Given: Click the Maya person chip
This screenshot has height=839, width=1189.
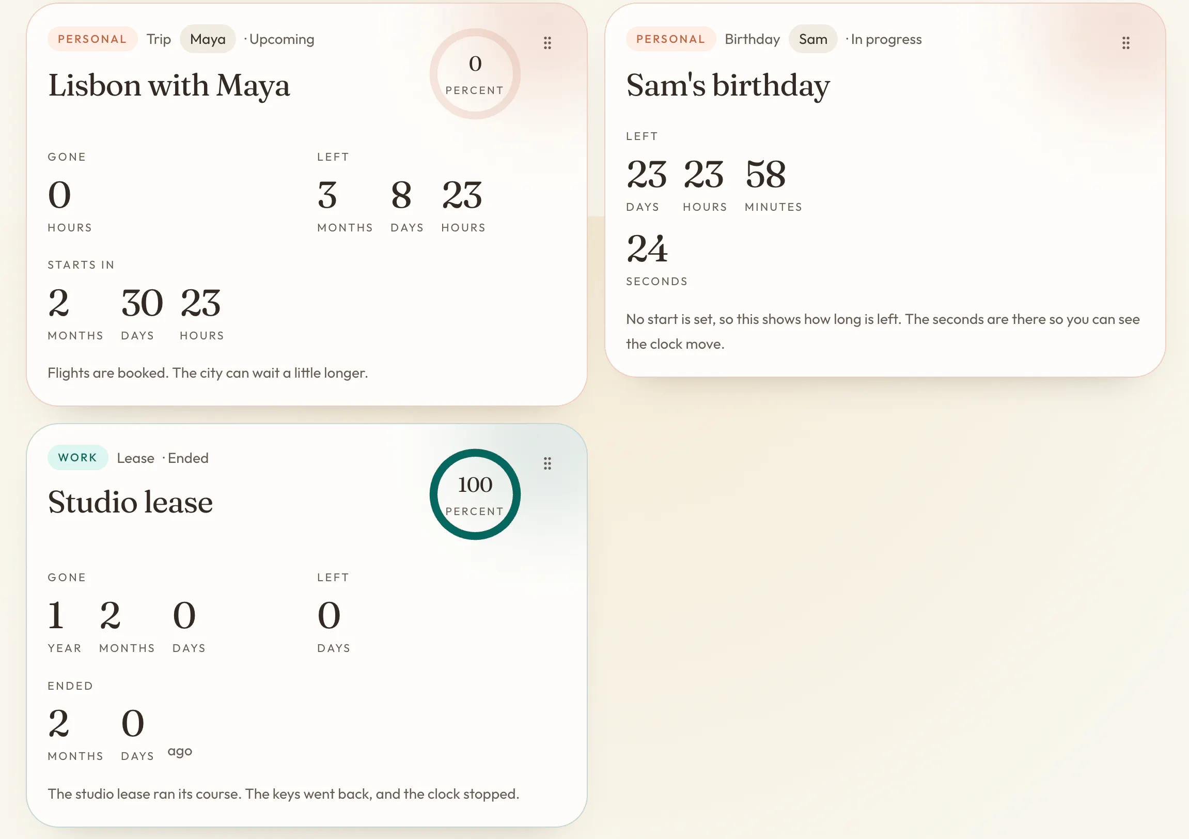Looking at the screenshot, I should click(x=208, y=39).
